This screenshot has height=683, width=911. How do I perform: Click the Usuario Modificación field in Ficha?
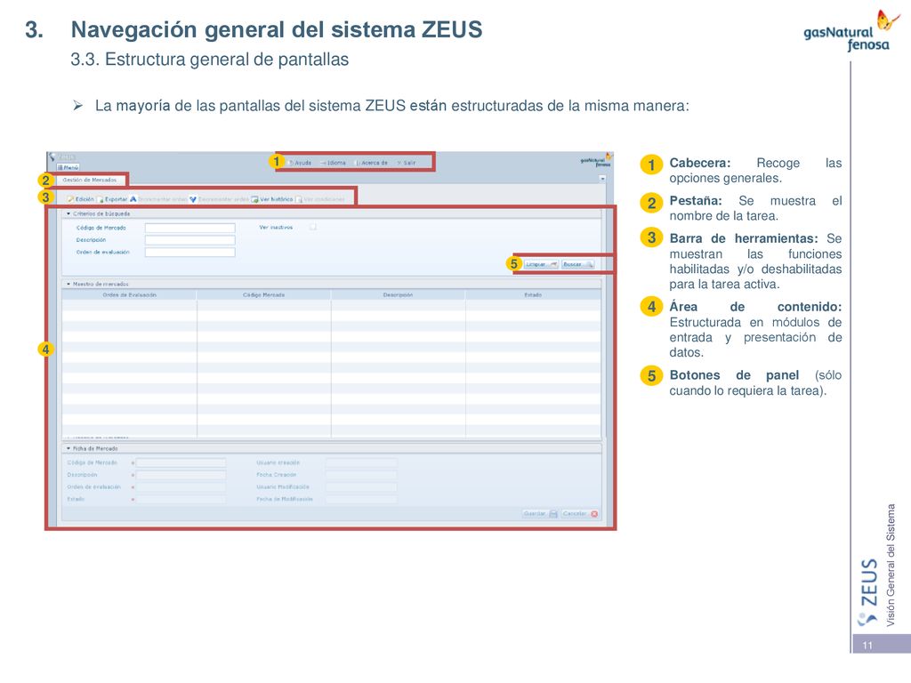coord(361,487)
